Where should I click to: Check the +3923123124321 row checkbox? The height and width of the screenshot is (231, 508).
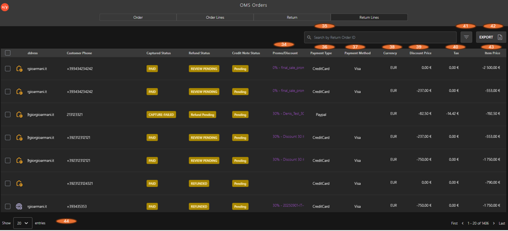click(x=8, y=183)
